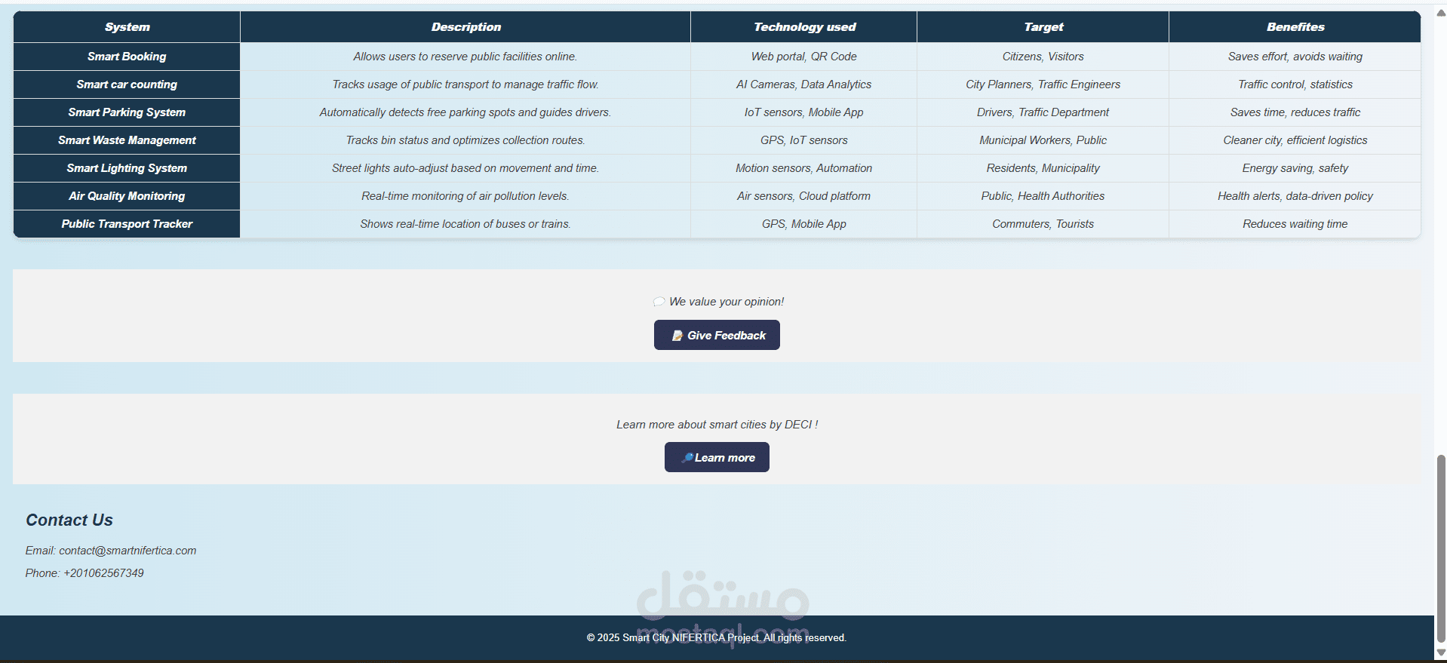Click the 'GPS, IoT sensors' cell
This screenshot has width=1447, height=663.
pos(804,140)
